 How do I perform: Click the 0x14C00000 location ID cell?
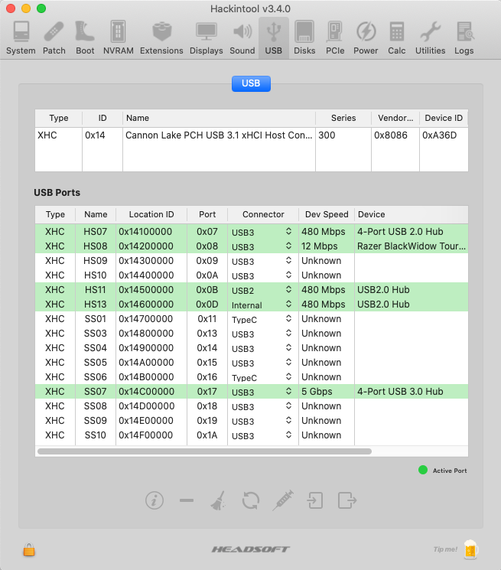pos(151,392)
